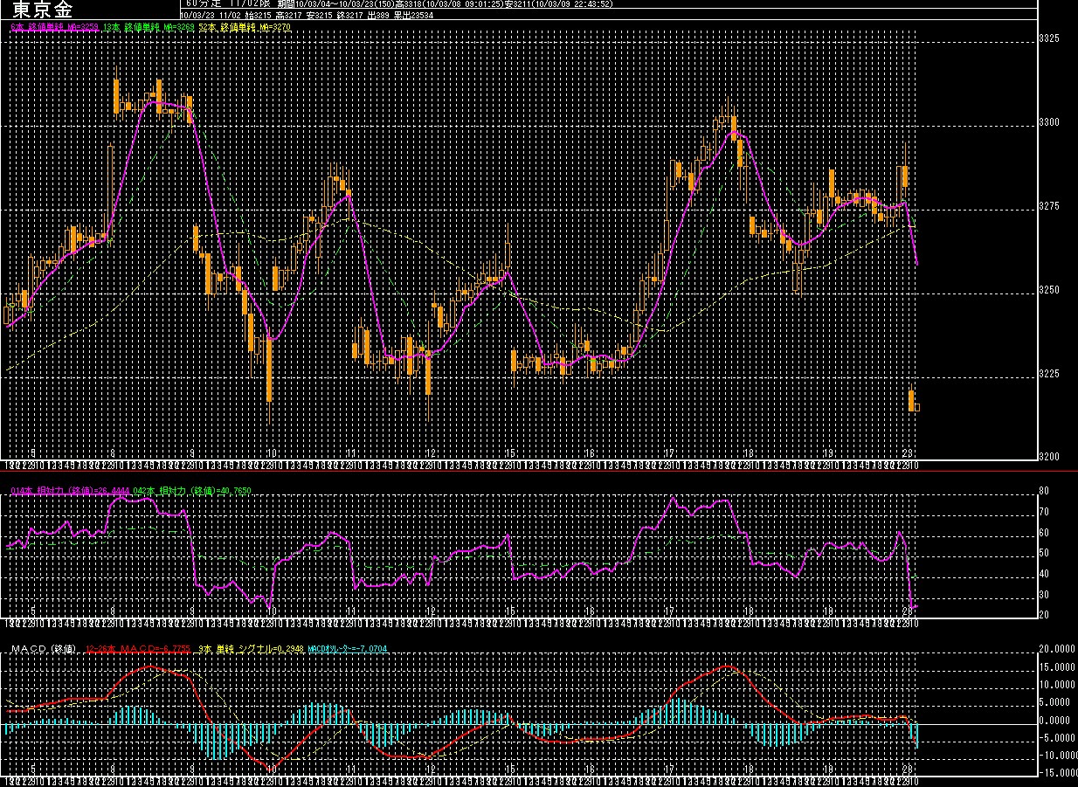Screen dimensions: 1078x787
Task: Select the 014本 相対力 (終値)=26.4444 legend
Action: pyautogui.click(x=70, y=492)
